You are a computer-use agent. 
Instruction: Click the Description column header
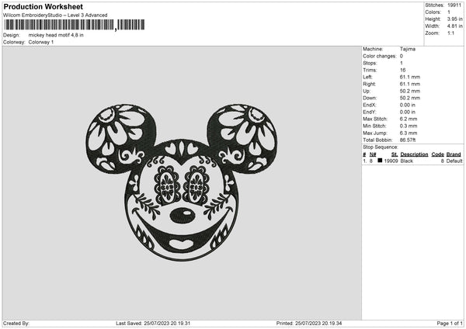tap(414, 154)
